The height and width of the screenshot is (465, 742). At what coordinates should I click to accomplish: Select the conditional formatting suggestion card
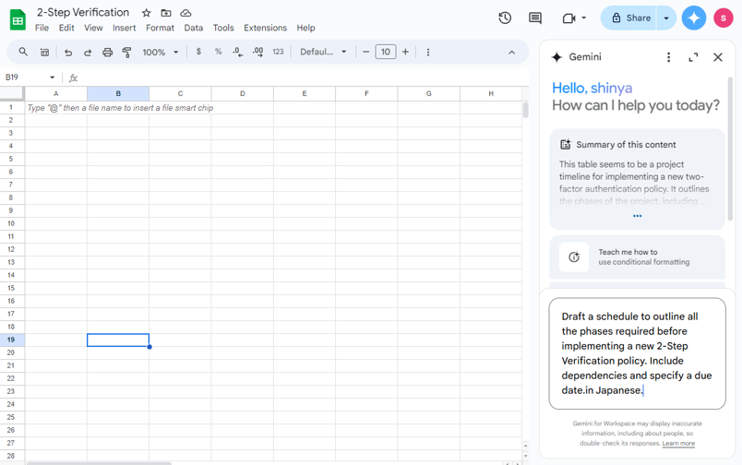pos(637,256)
